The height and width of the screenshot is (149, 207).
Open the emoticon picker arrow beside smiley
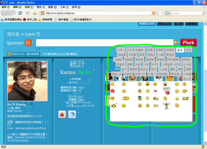click(x=179, y=42)
